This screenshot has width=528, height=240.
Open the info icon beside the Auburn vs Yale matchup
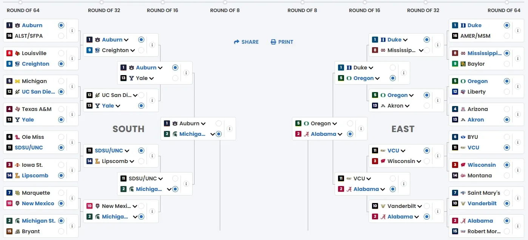[x=186, y=73]
